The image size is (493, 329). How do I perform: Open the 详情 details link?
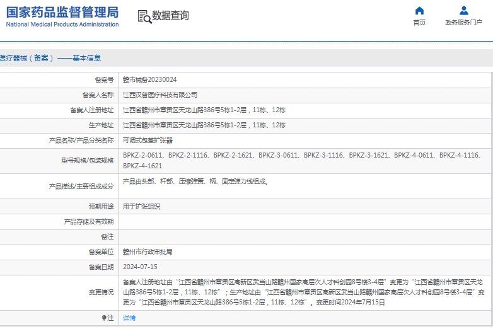129,318
